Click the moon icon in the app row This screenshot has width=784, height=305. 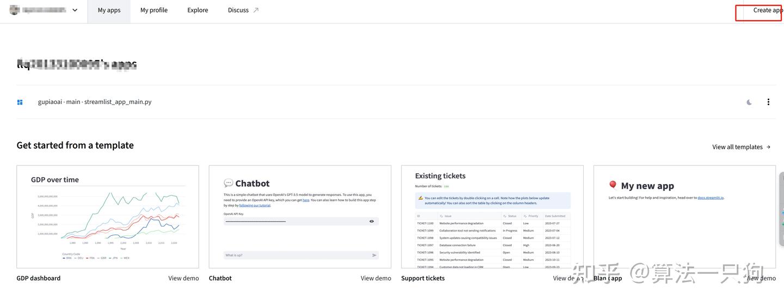click(749, 102)
